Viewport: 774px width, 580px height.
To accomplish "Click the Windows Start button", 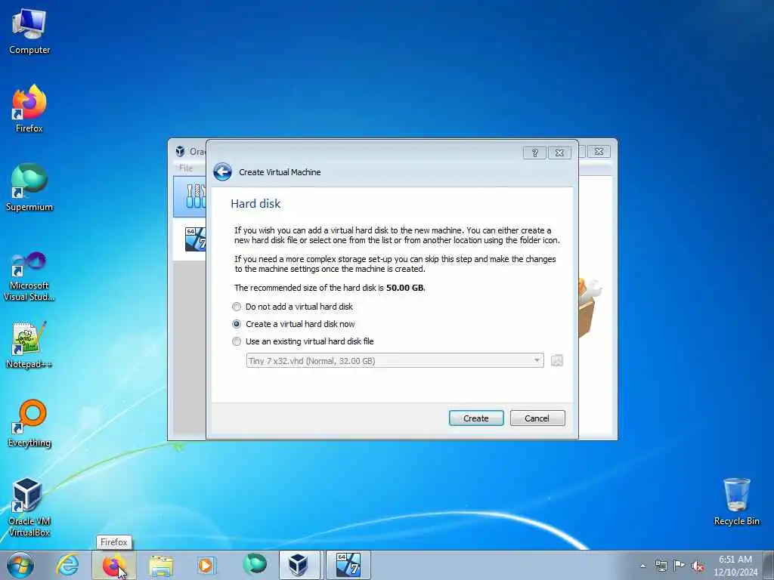I will pyautogui.click(x=20, y=565).
